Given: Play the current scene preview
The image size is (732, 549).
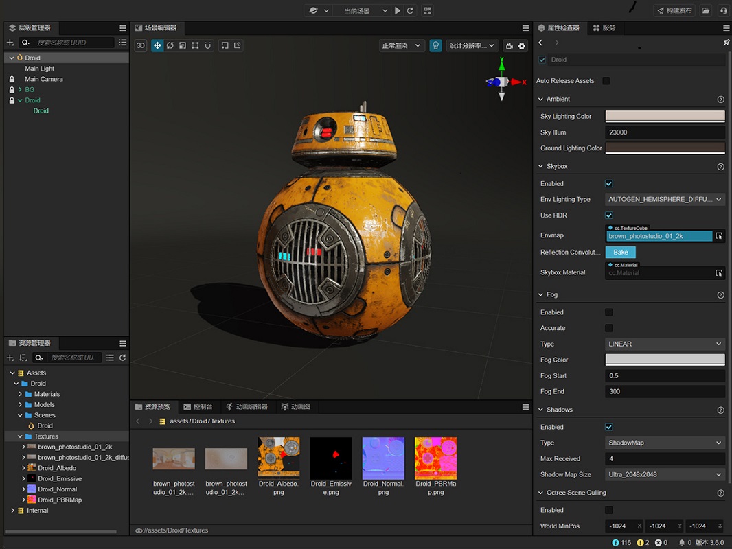Looking at the screenshot, I should point(398,11).
